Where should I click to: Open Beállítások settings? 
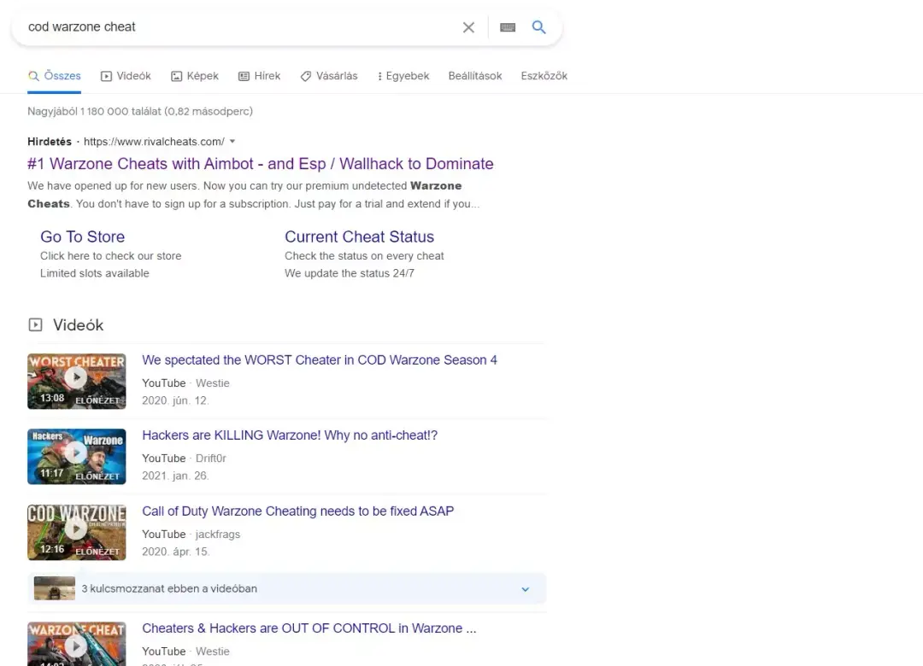(x=475, y=76)
